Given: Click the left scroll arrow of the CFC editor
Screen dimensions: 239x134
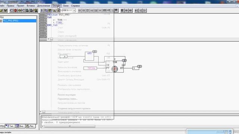Looking at the screenshot, I should point(41,112).
